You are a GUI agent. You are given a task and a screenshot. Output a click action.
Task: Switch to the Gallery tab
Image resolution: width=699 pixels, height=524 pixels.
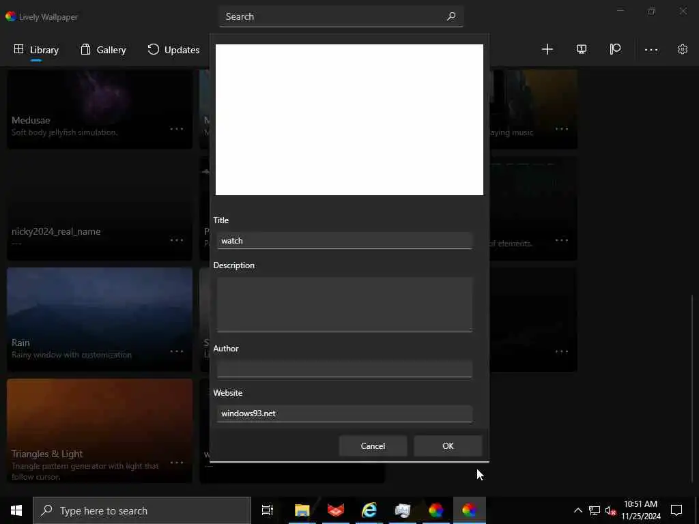[103, 50]
